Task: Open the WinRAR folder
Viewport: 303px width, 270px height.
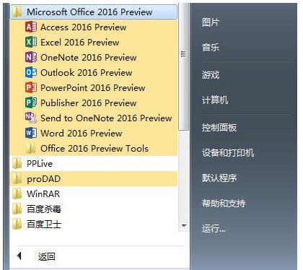Action: coord(94,194)
